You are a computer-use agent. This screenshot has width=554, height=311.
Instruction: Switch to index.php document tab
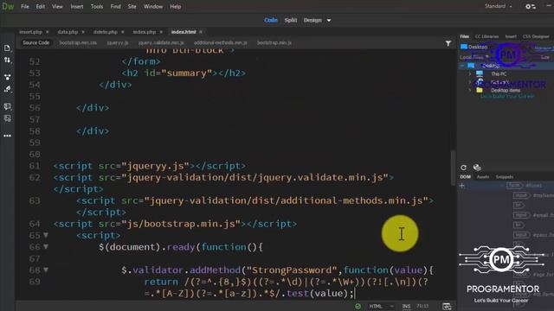click(x=145, y=32)
